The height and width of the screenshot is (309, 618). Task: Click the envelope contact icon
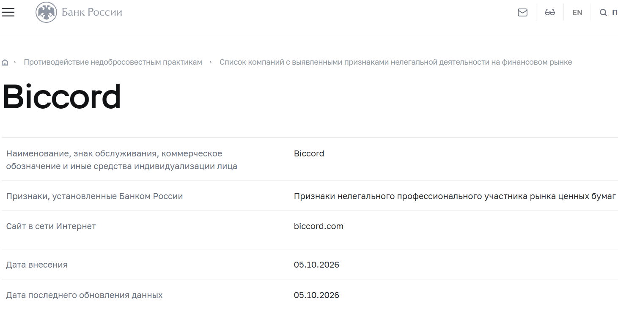coord(522,13)
